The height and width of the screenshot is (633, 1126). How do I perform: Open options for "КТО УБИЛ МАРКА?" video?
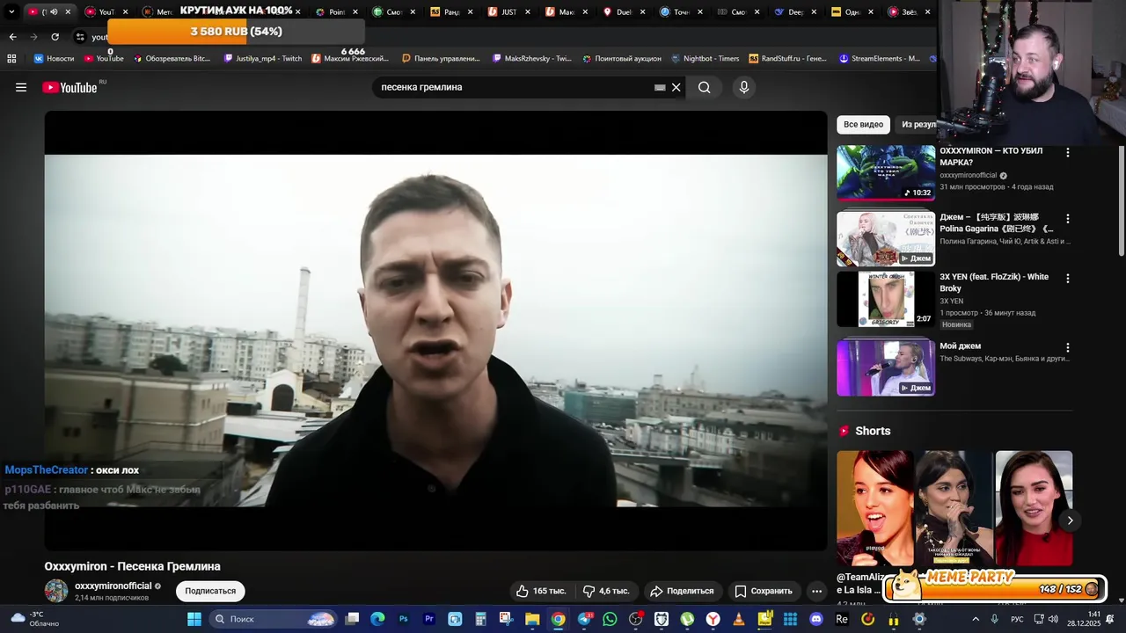1068,153
